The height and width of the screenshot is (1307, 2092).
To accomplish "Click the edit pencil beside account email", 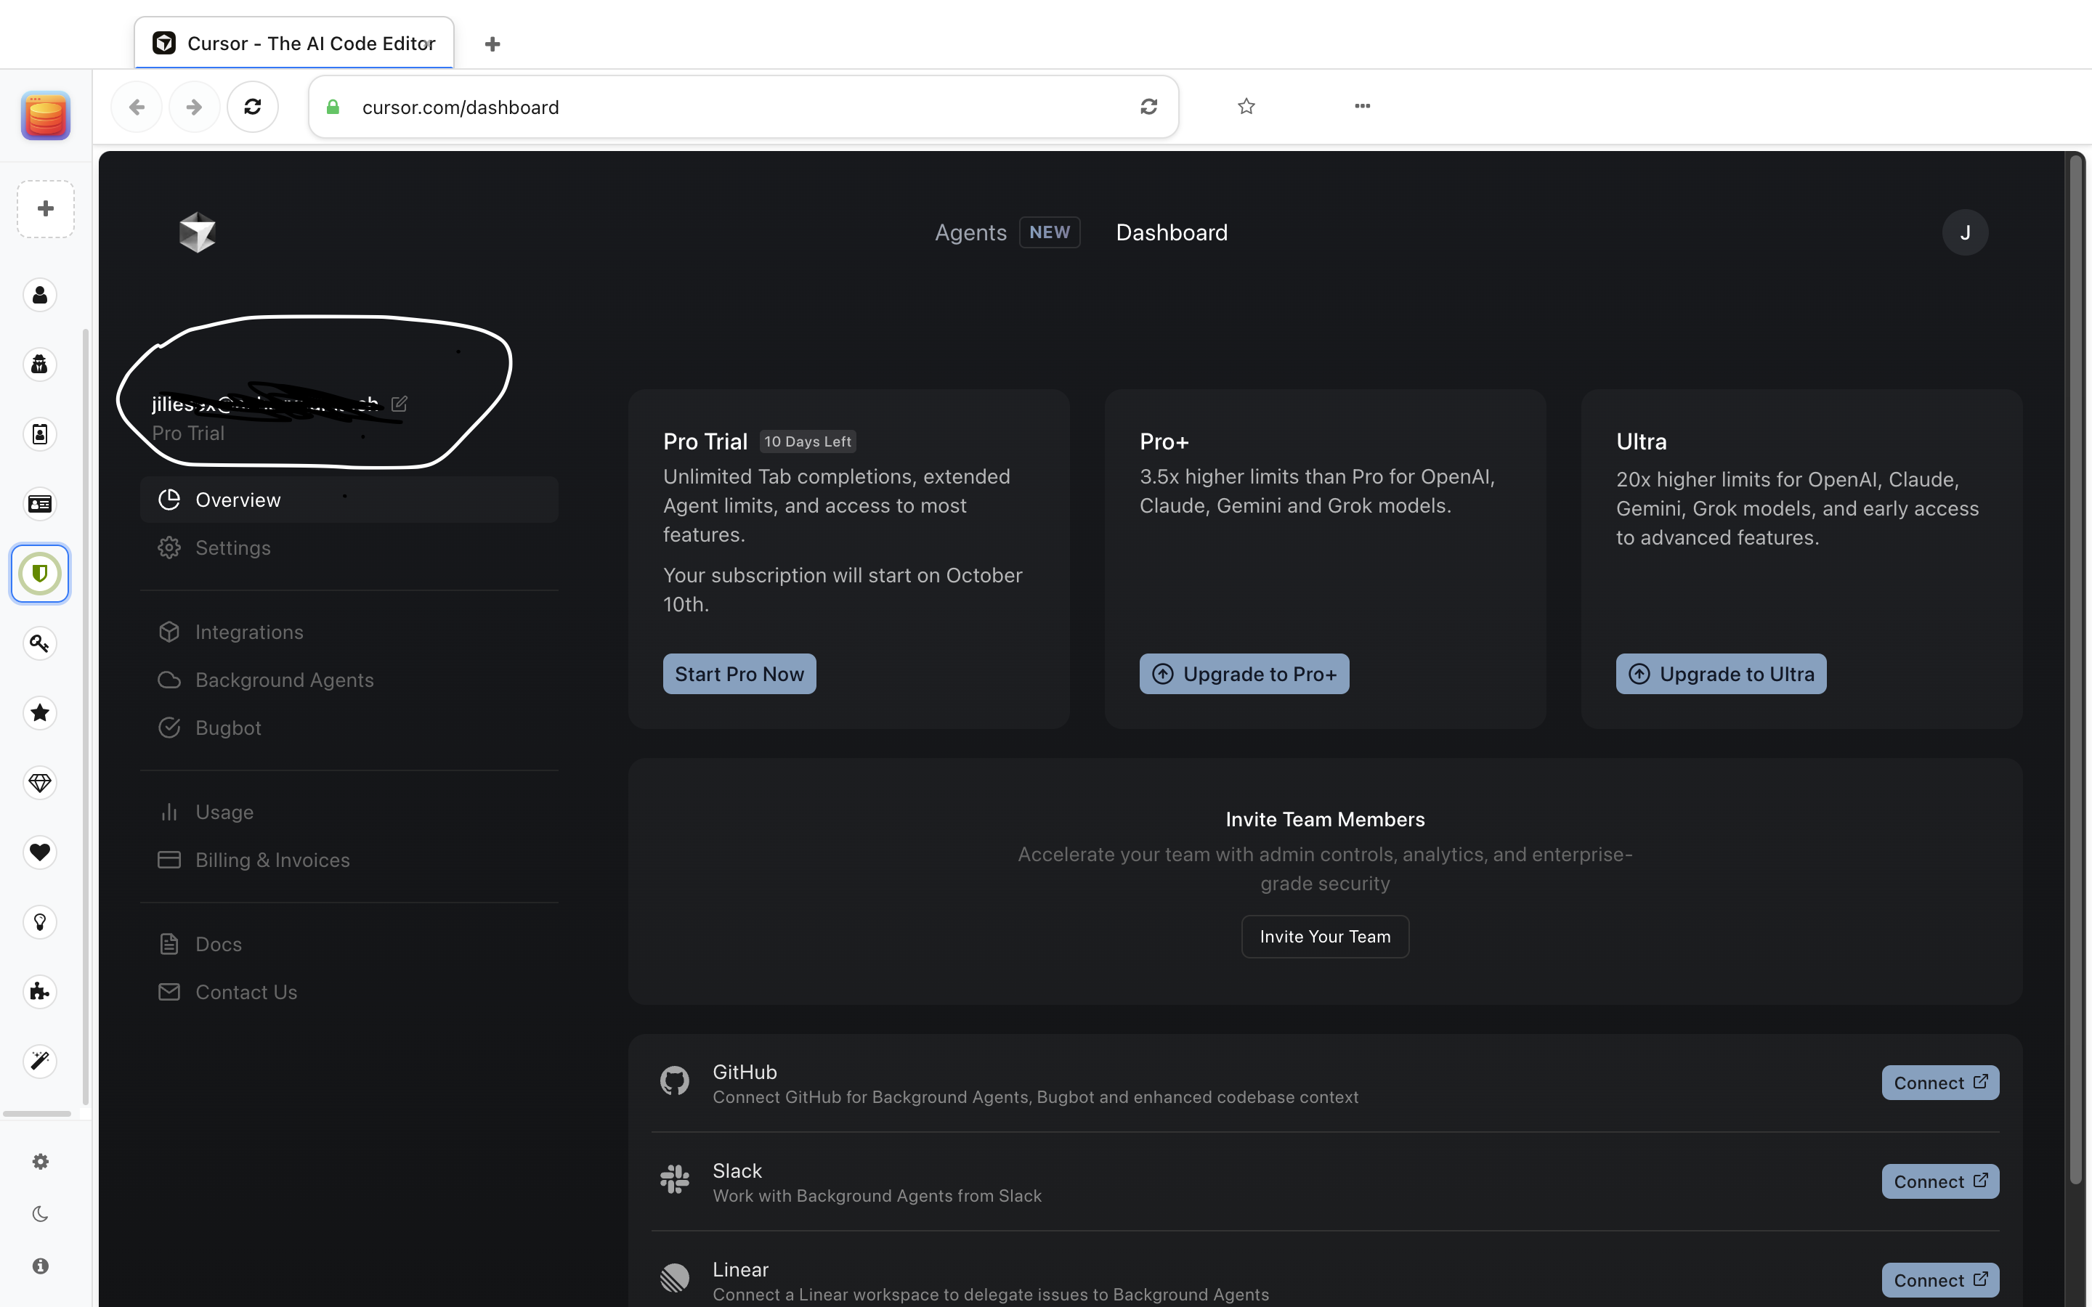I will tap(400, 404).
